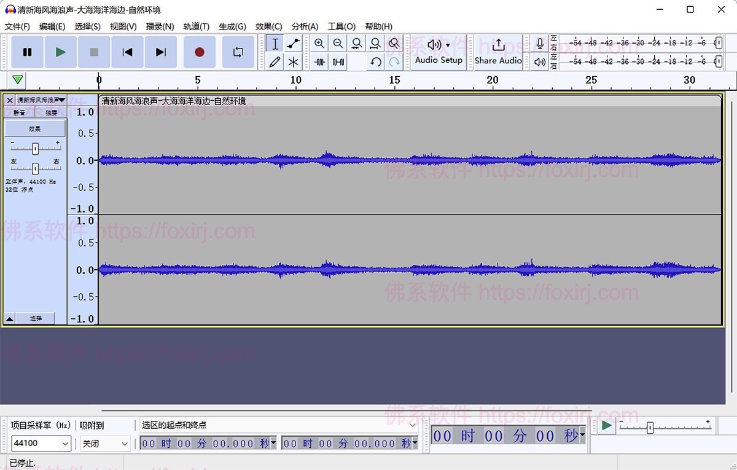Open the 效果(C) menu
Screen dimensions: 737x470
point(268,26)
